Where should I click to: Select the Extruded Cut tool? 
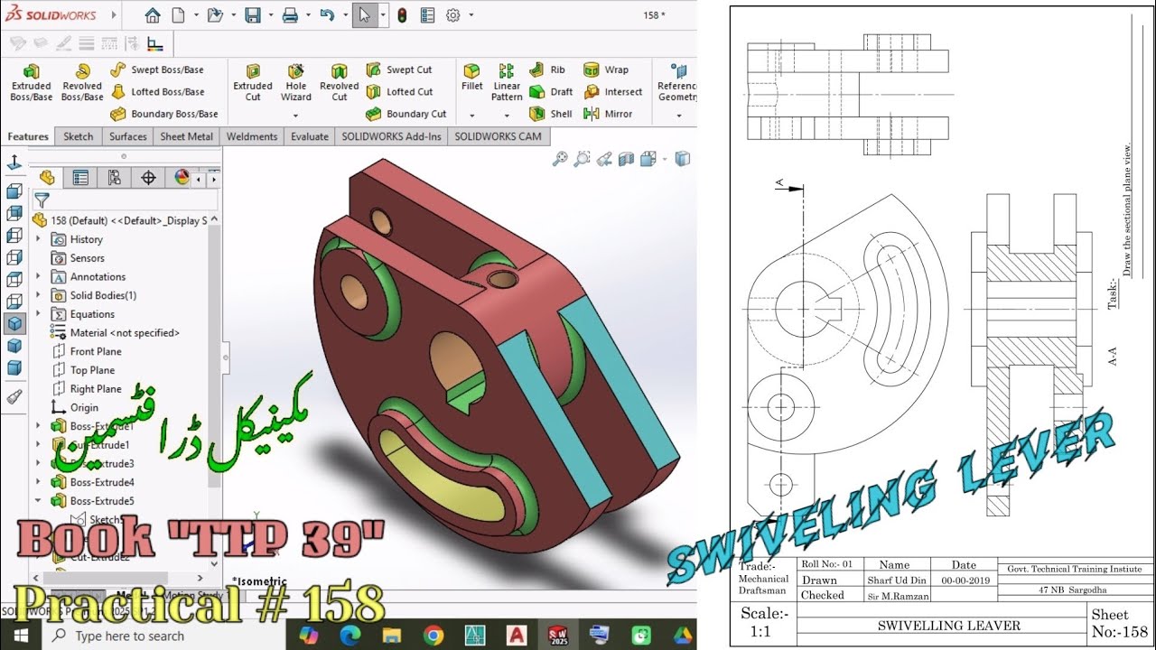253,82
